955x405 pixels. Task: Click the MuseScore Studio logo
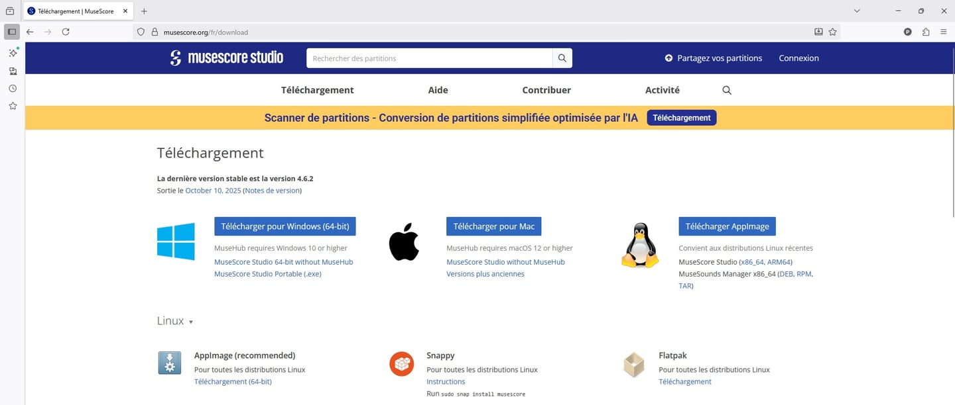point(226,58)
